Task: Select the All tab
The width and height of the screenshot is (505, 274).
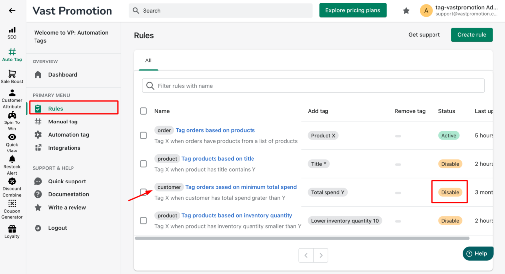Action: pos(148,61)
